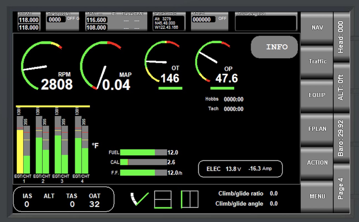
Task: Open the NAV softkey
Action: click(317, 28)
